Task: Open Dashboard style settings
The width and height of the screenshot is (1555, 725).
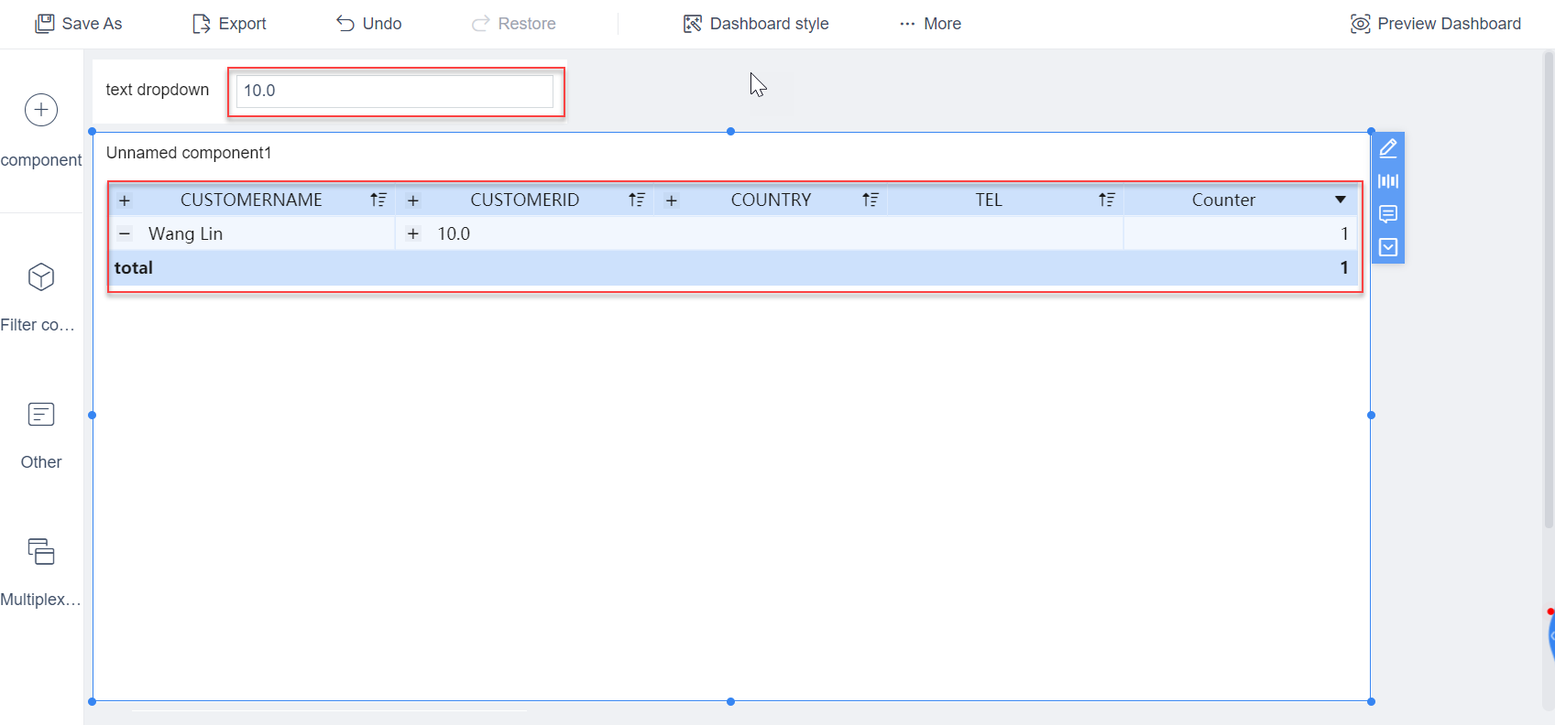Action: (x=756, y=24)
